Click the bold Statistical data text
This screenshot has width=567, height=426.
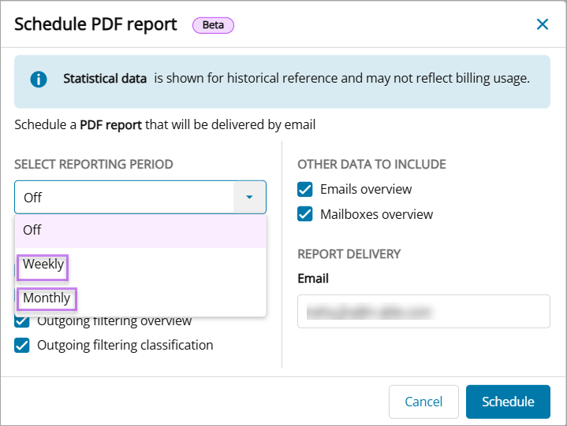click(x=105, y=79)
